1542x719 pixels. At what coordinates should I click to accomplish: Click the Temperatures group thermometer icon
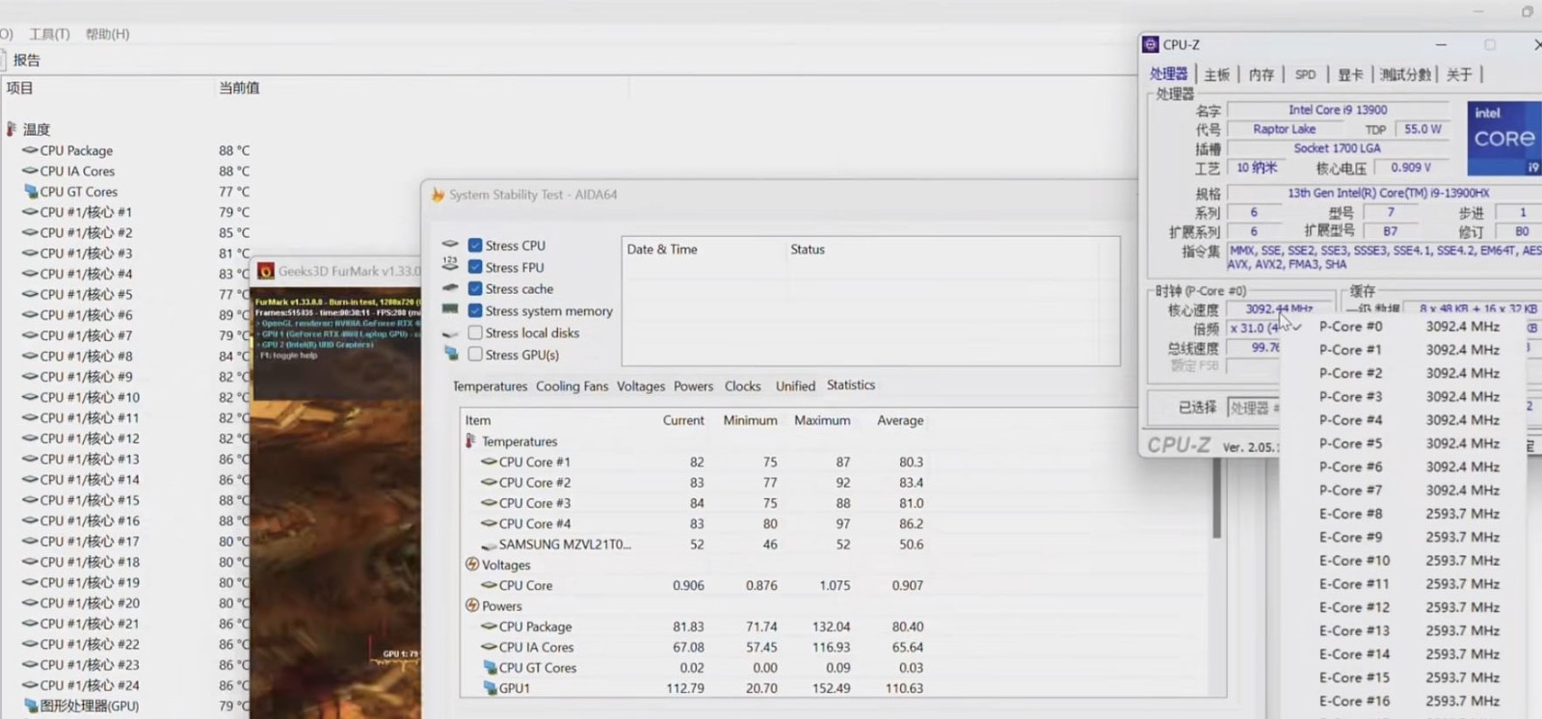pos(470,440)
